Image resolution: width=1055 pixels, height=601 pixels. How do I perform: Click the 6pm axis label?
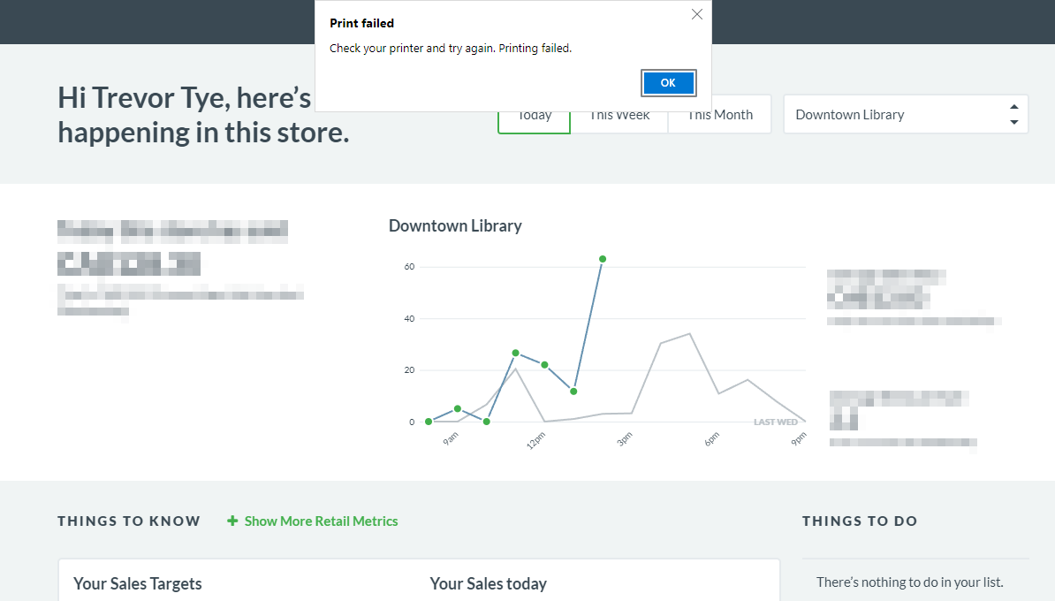[x=712, y=439]
